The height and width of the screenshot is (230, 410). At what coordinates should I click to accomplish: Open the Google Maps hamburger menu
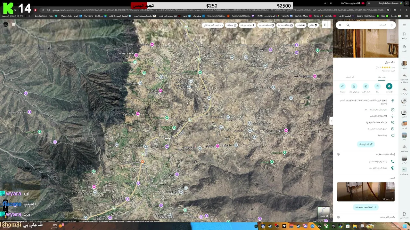click(404, 25)
